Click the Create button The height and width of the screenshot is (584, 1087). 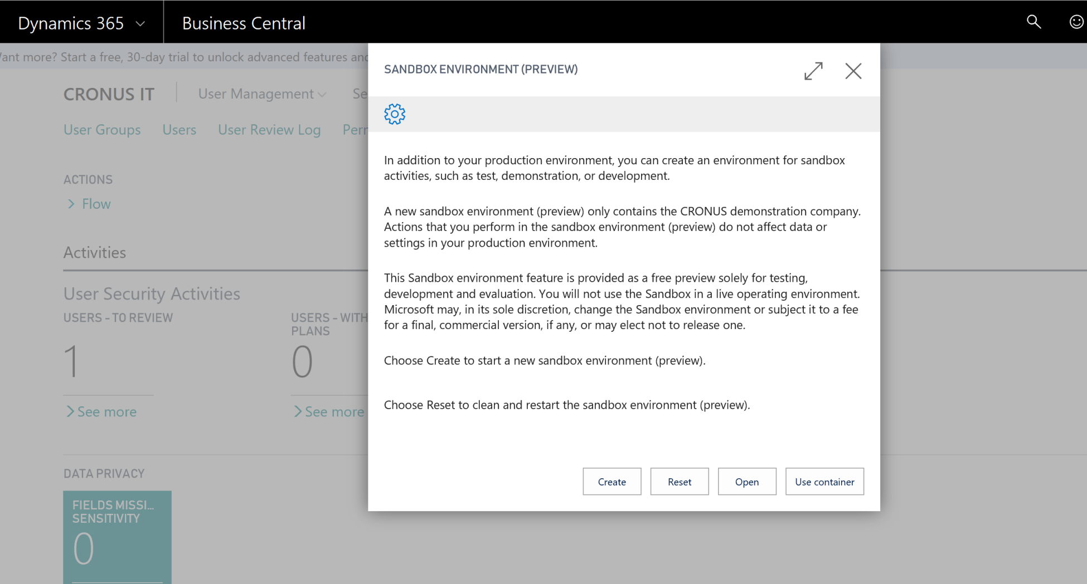pos(612,482)
